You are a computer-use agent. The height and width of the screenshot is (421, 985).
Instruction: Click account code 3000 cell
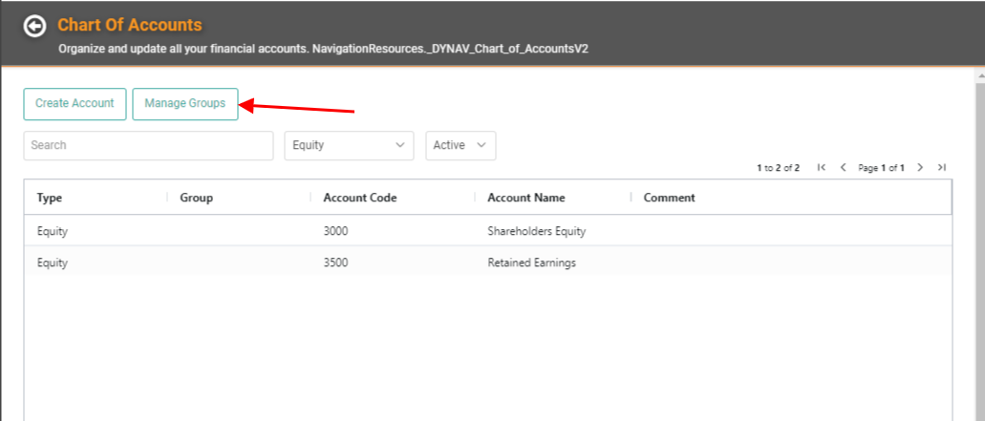point(335,231)
